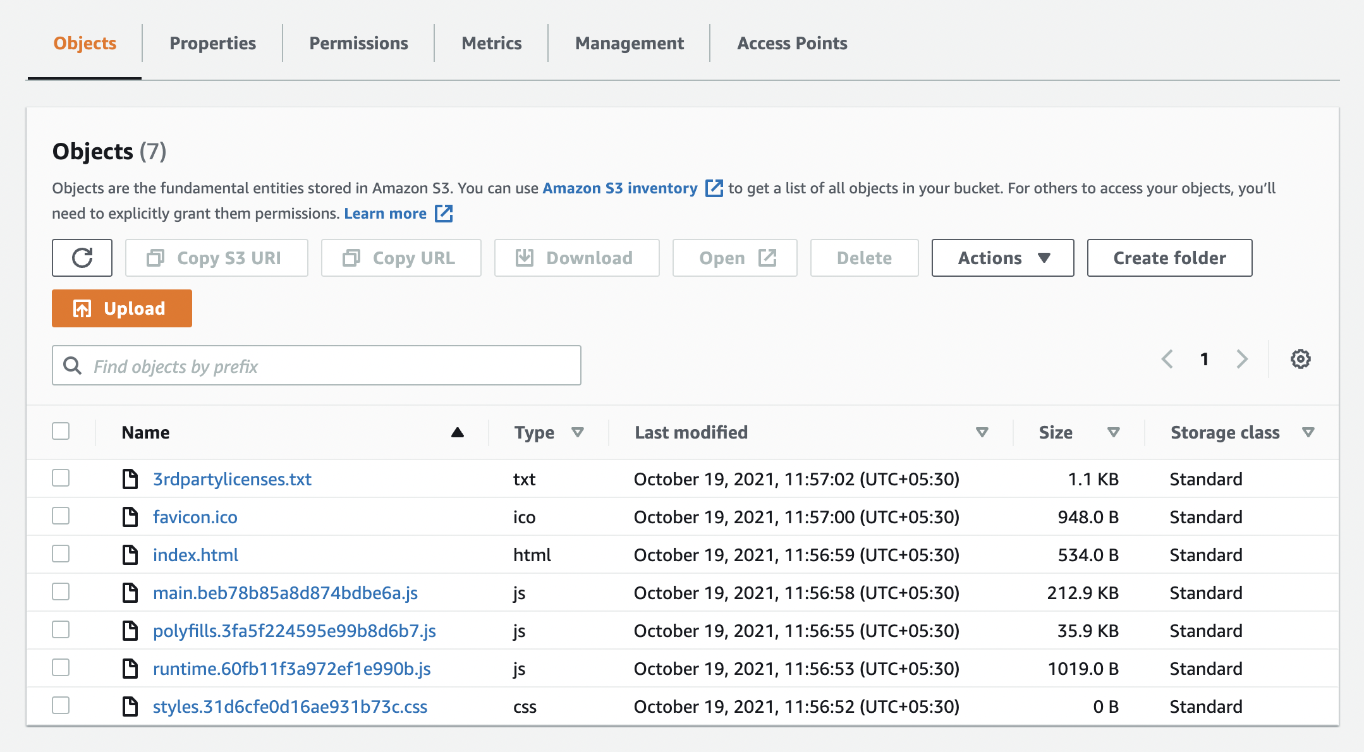Sort by Size column arrow
Image resolution: width=1364 pixels, height=752 pixels.
tap(1113, 432)
